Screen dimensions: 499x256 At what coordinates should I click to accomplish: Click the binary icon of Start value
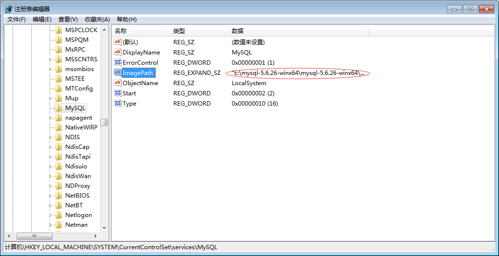click(x=118, y=93)
